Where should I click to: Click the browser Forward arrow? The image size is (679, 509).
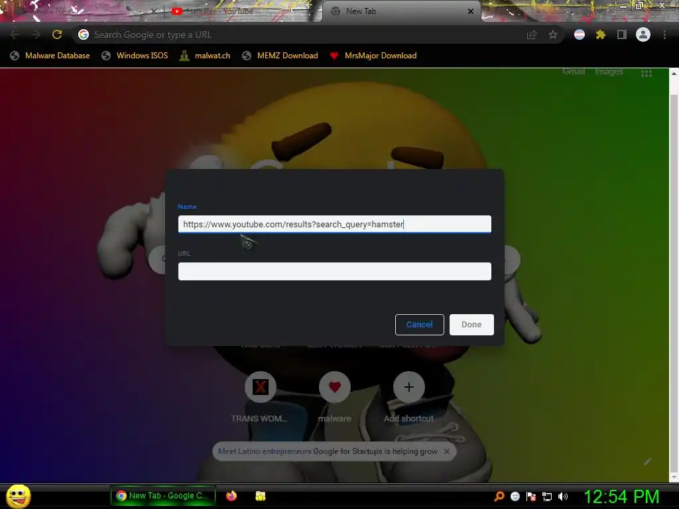(36, 34)
